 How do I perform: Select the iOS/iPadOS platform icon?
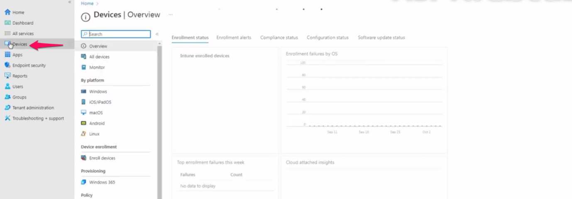84,102
